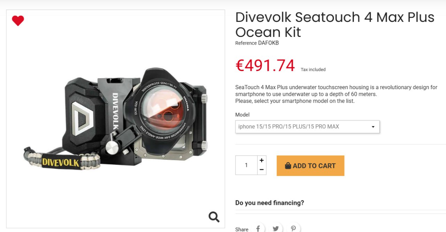Screen dimensions: 446x232
Task: Decrease quantity with the minus button
Action: point(262,170)
